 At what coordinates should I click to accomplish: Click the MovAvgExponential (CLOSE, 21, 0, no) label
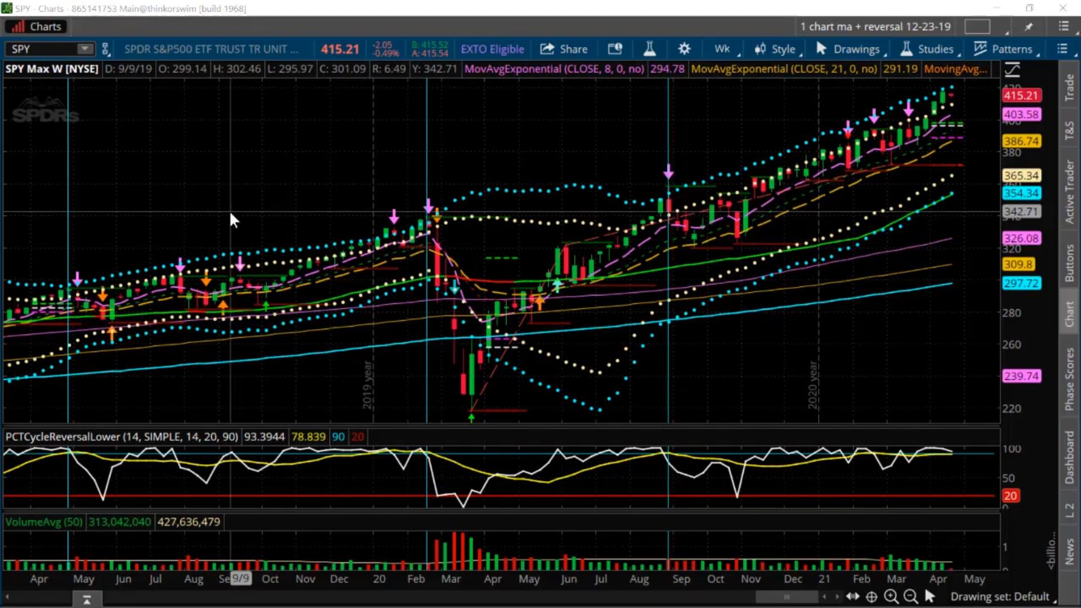[x=784, y=69]
